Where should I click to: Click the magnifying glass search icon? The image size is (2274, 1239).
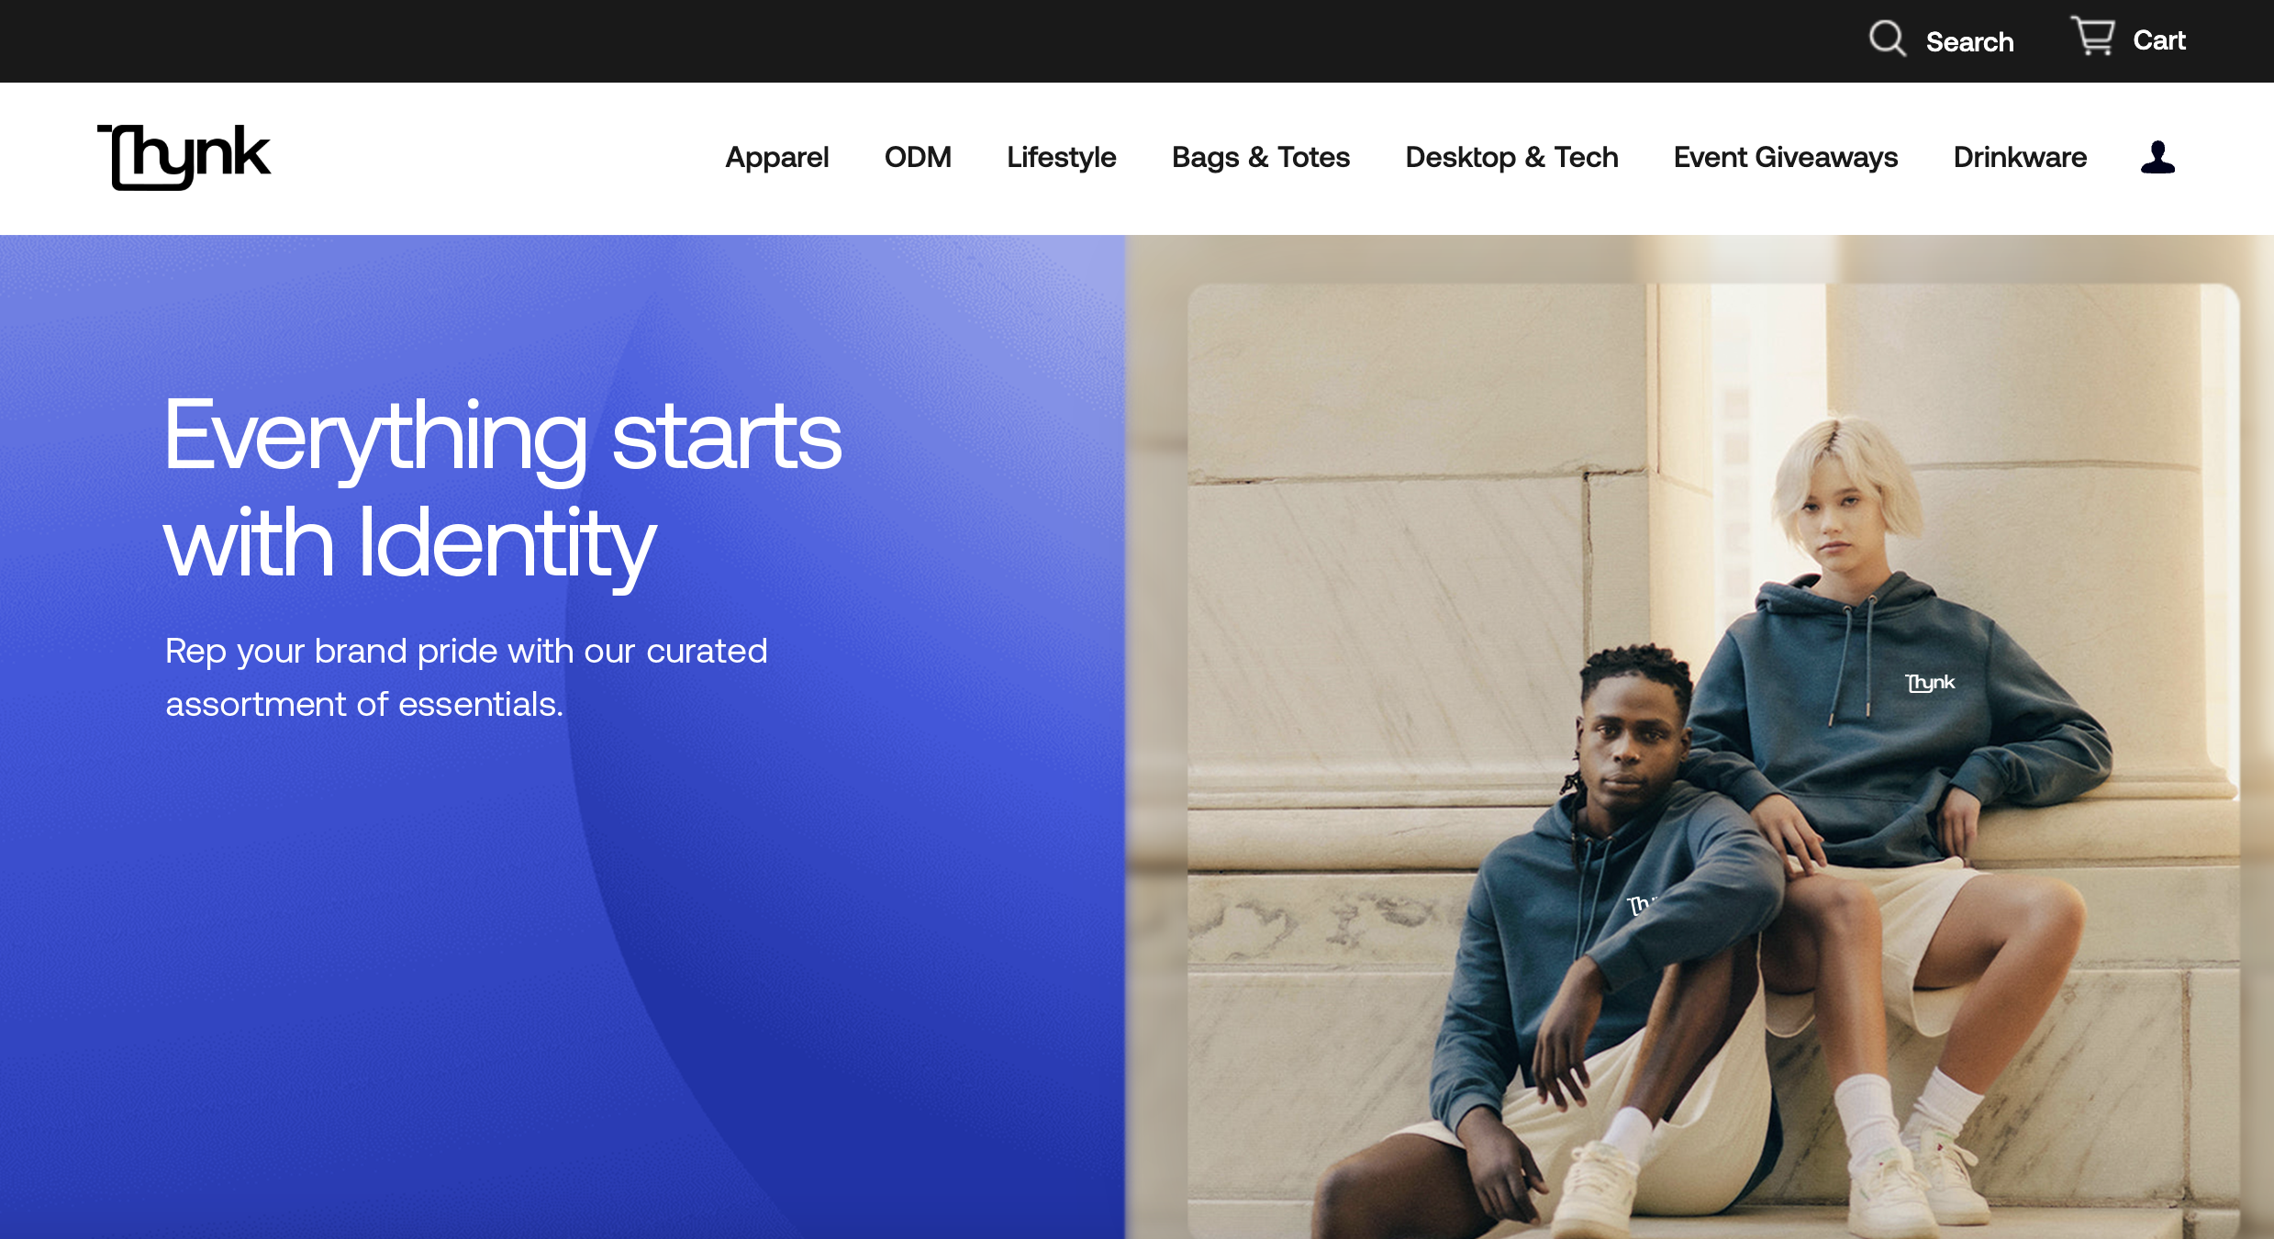pyautogui.click(x=1887, y=39)
